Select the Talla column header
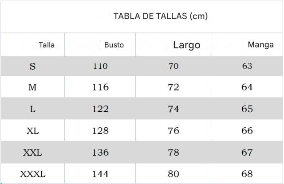This screenshot has width=284, height=184. 47,45
